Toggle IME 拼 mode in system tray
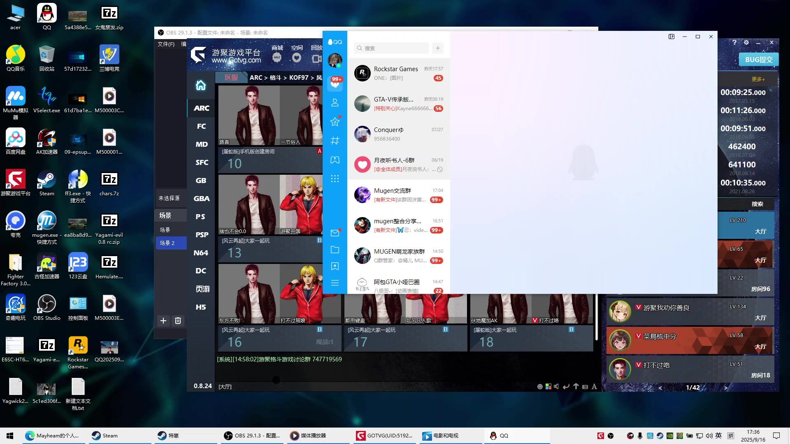 [x=731, y=436]
